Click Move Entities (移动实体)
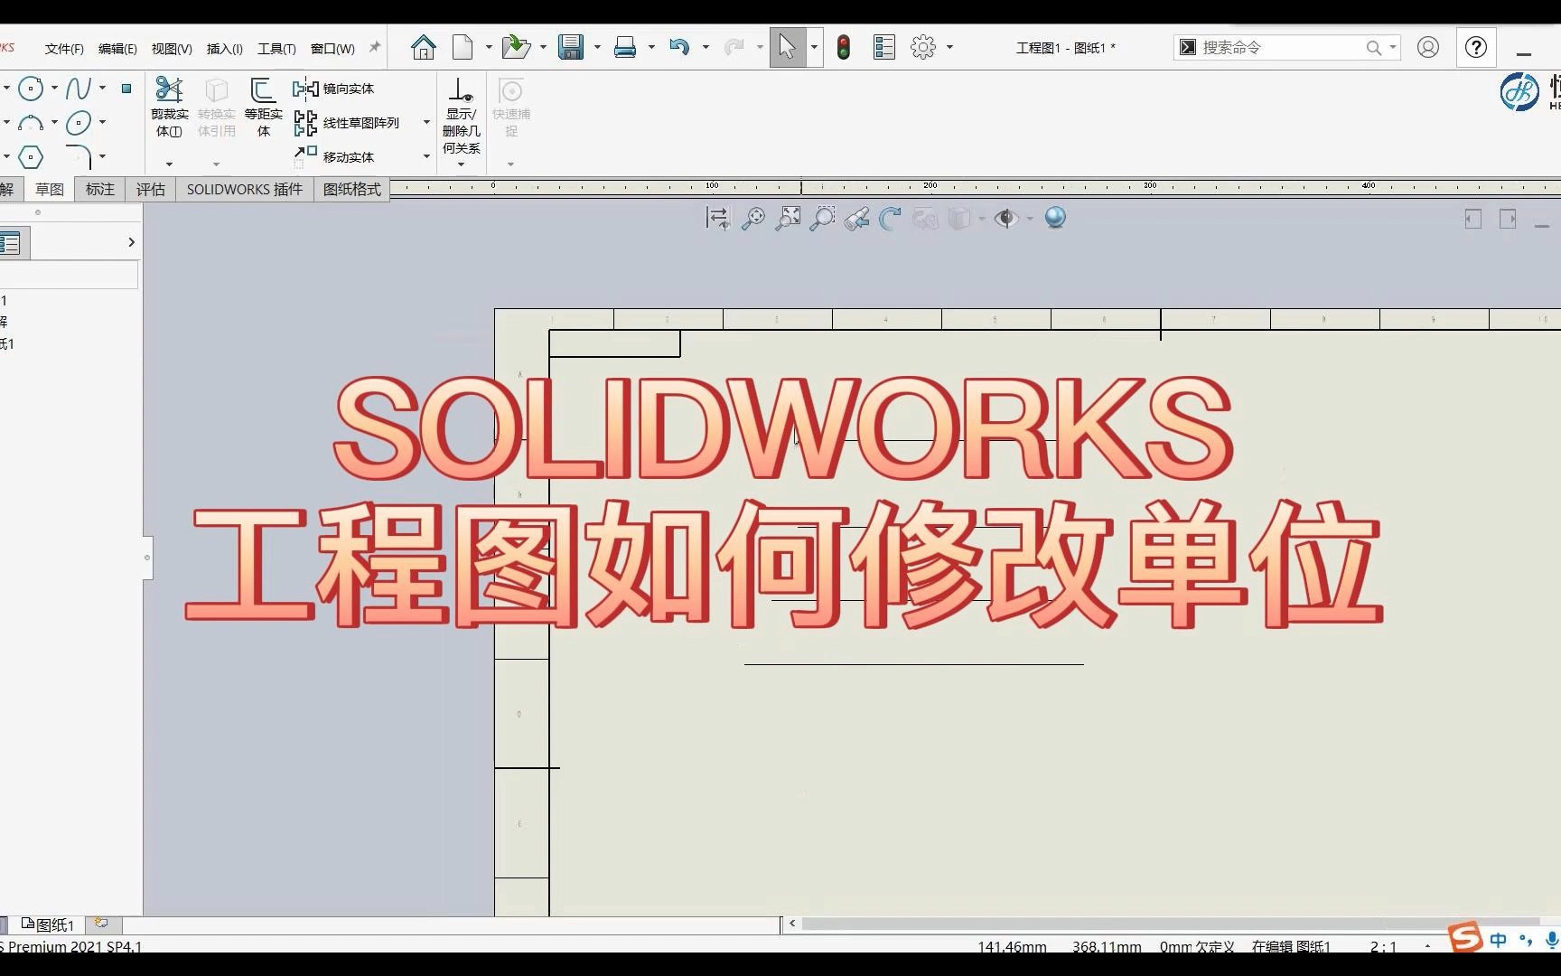 pyautogui.click(x=333, y=157)
